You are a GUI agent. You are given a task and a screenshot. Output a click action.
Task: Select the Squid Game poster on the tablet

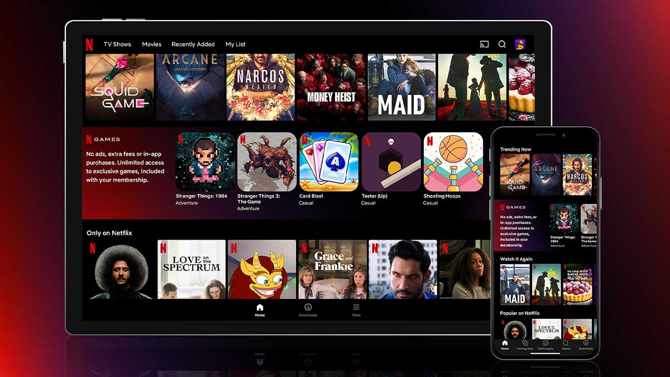[x=119, y=87]
